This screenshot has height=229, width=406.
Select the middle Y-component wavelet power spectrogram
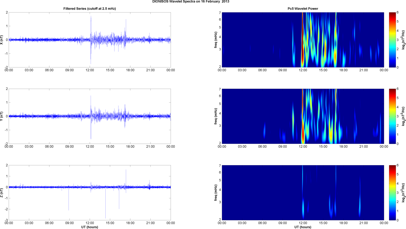click(x=303, y=116)
